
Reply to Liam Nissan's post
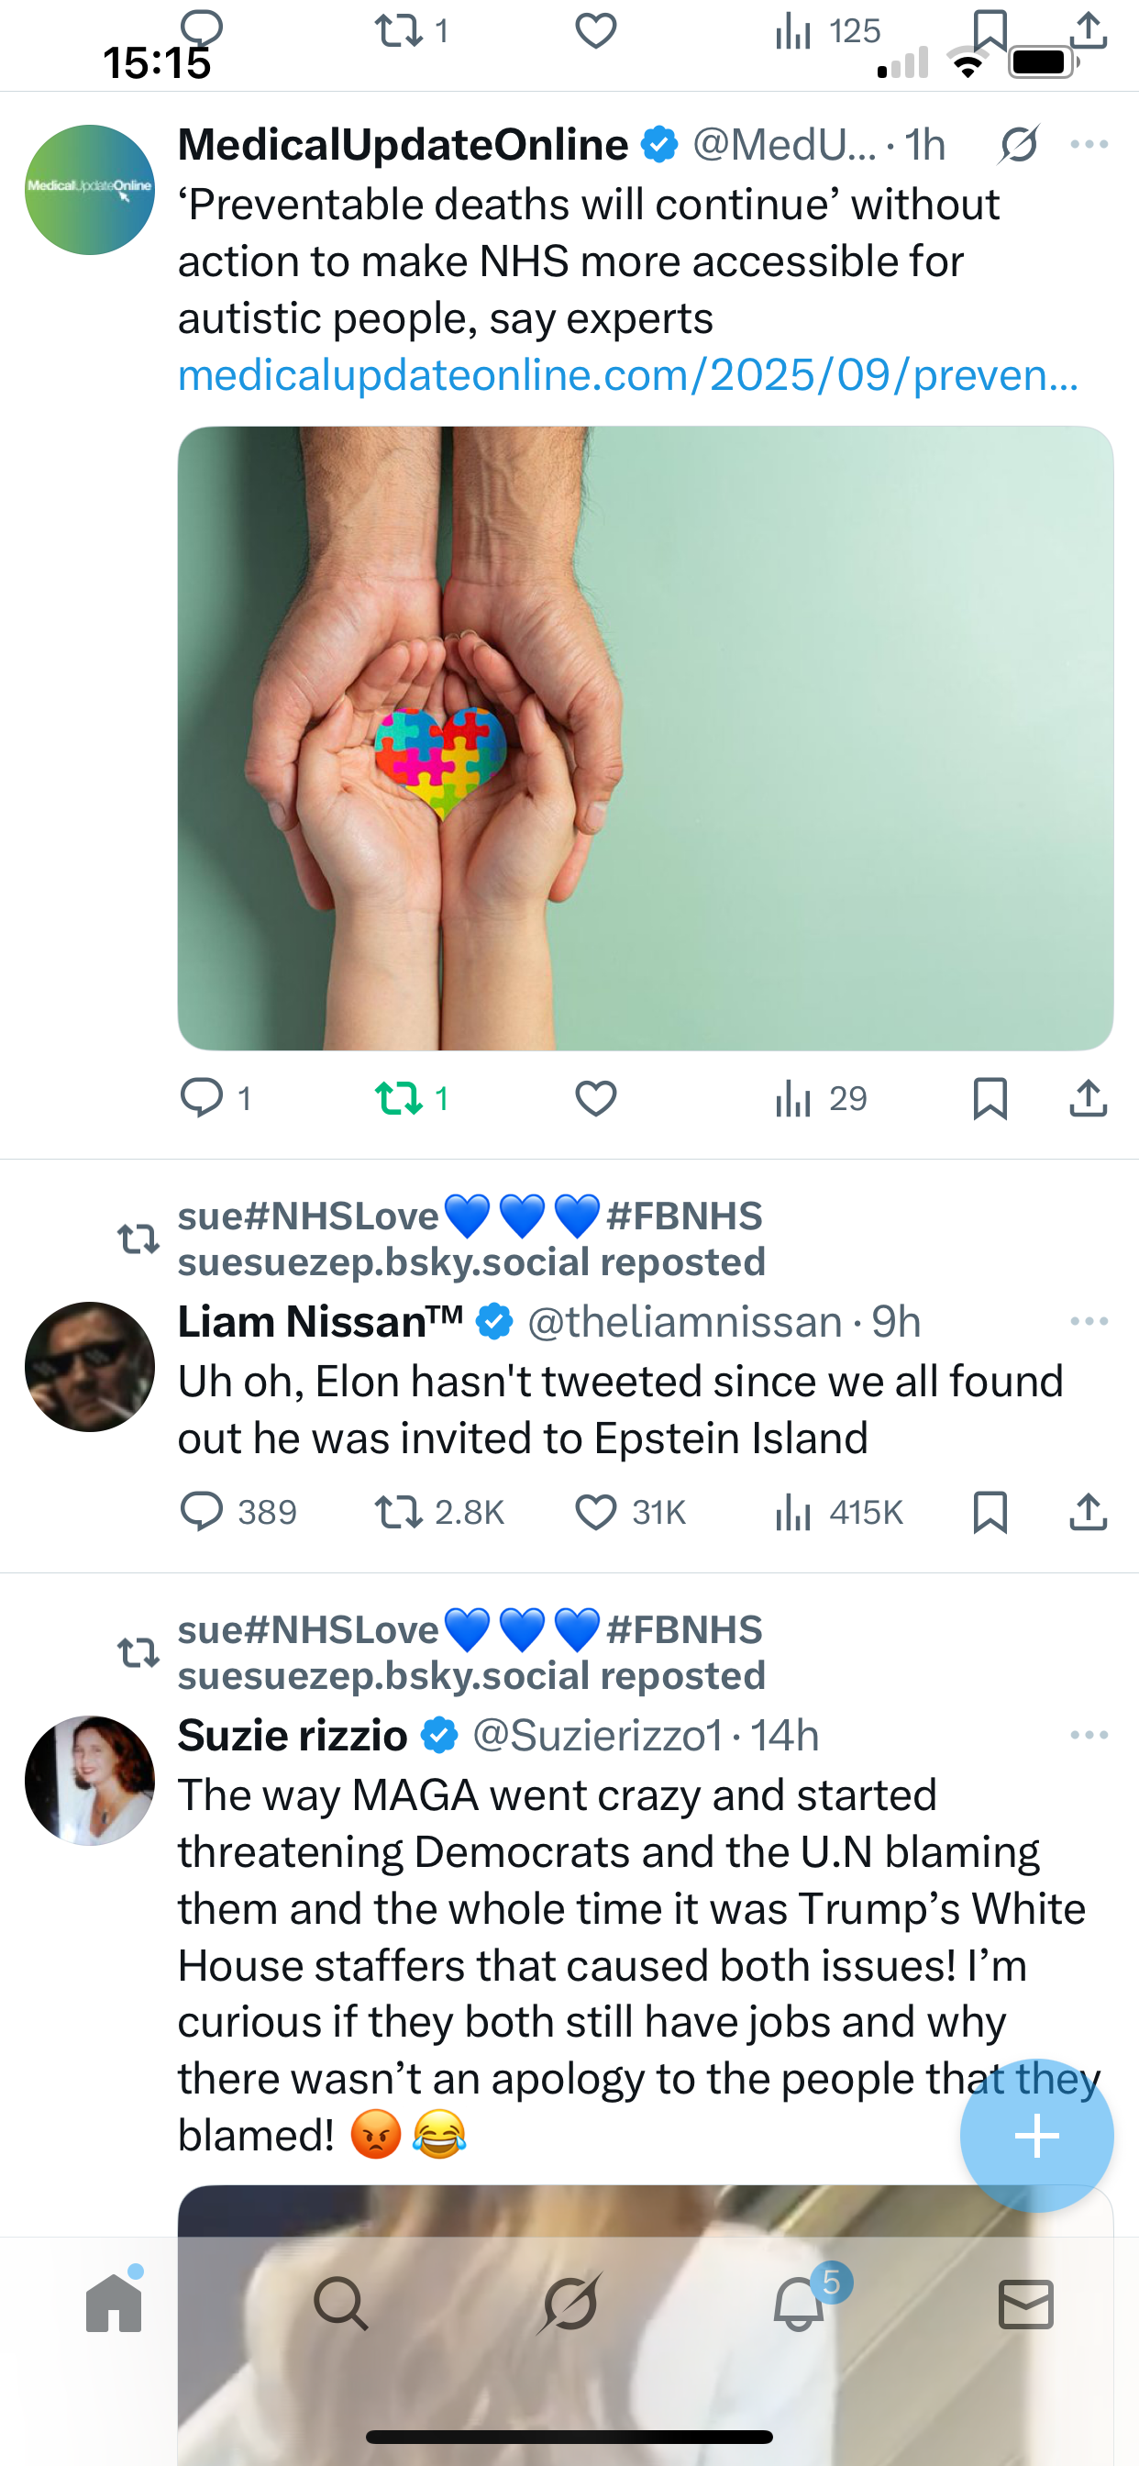tap(202, 1513)
